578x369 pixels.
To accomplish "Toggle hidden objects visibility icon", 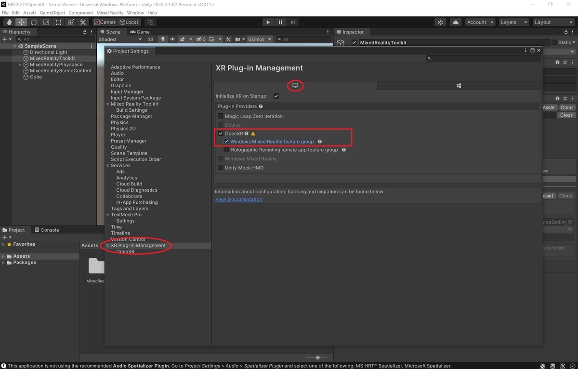I will [x=201, y=39].
